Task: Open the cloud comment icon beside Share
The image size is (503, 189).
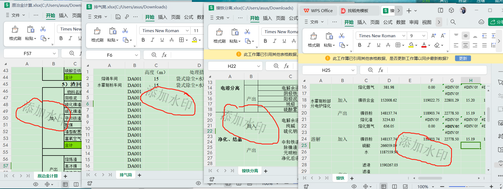Action: [x=481, y=22]
